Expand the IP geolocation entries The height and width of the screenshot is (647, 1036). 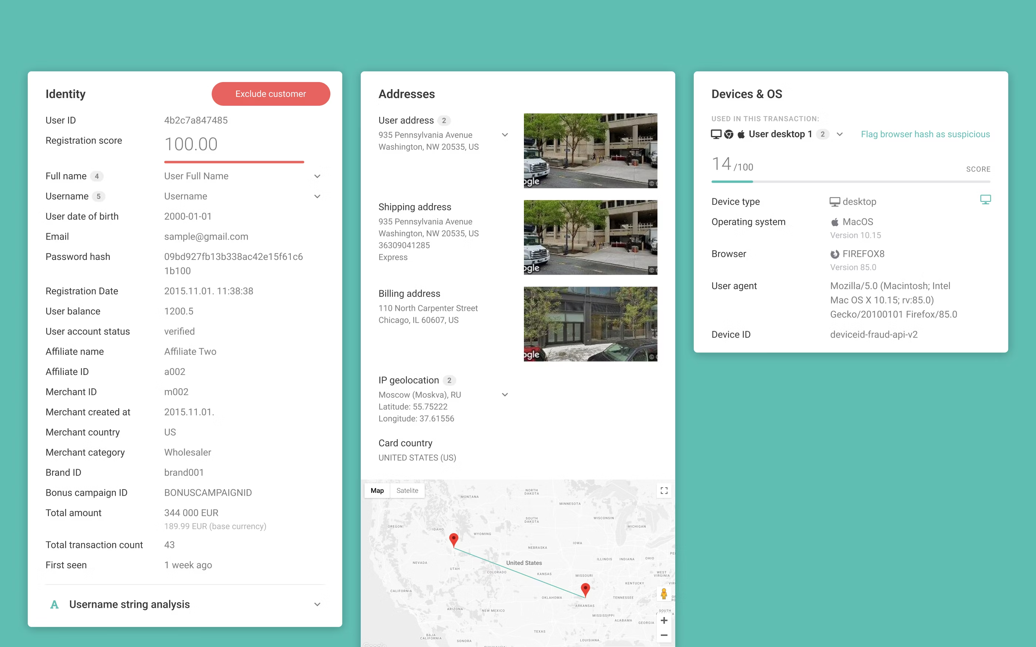pyautogui.click(x=505, y=394)
